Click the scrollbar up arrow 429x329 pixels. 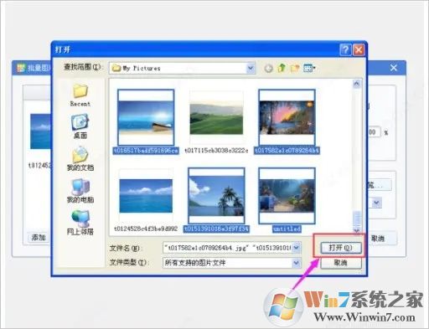pyautogui.click(x=356, y=84)
